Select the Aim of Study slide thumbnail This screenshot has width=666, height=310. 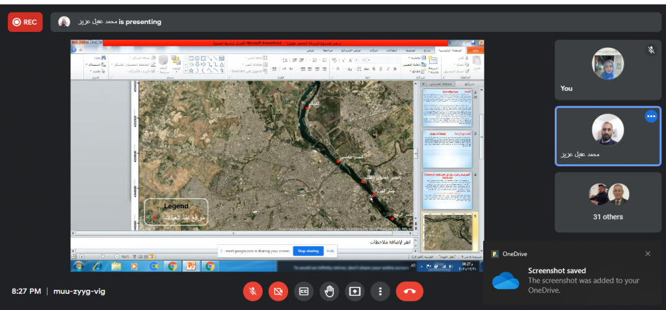447,148
